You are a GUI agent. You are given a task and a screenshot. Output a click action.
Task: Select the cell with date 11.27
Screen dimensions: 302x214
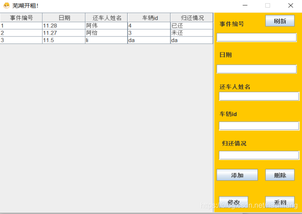(64, 33)
